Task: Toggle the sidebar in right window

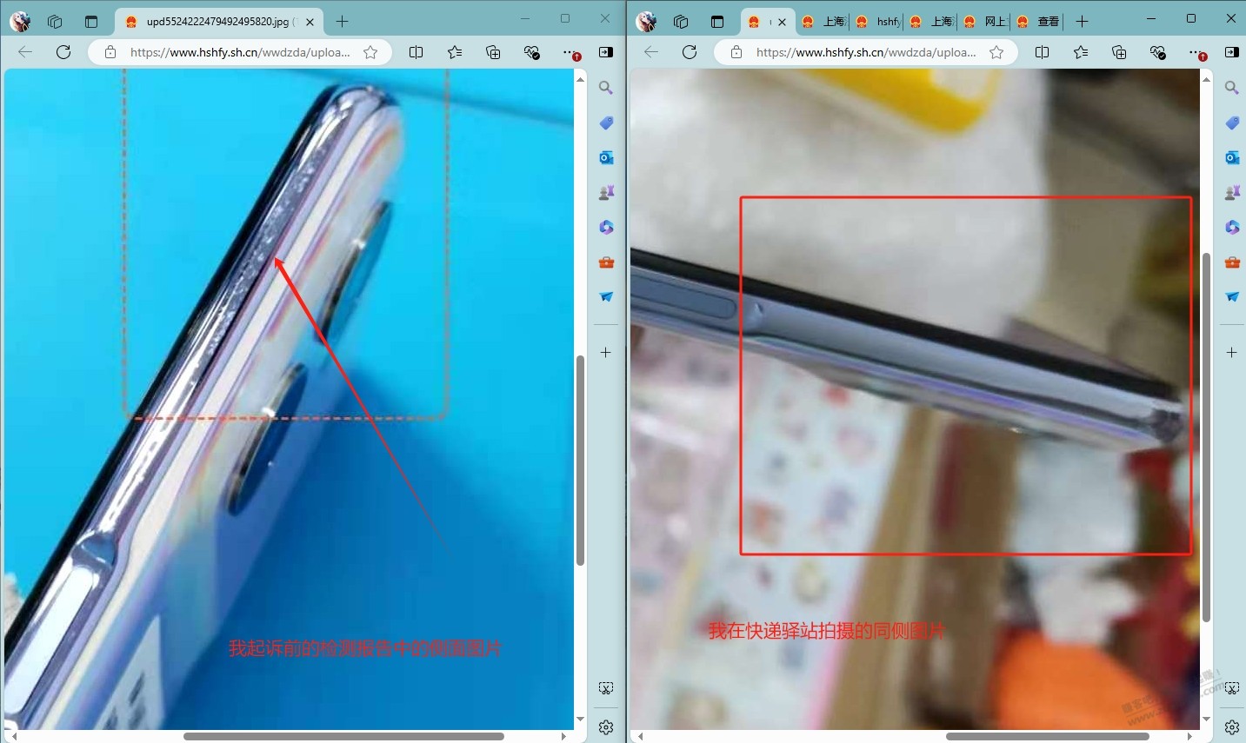Action: coord(1232,52)
